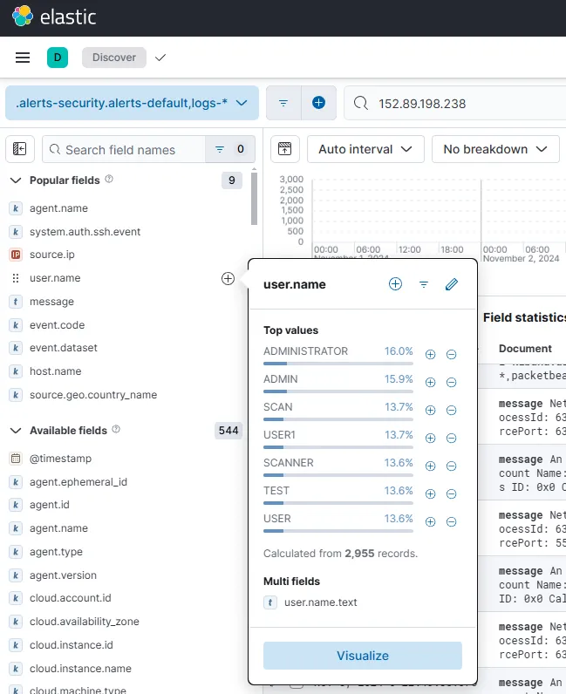This screenshot has width=566, height=694.
Task: Open the field type filter showing 0
Action: pyautogui.click(x=230, y=149)
